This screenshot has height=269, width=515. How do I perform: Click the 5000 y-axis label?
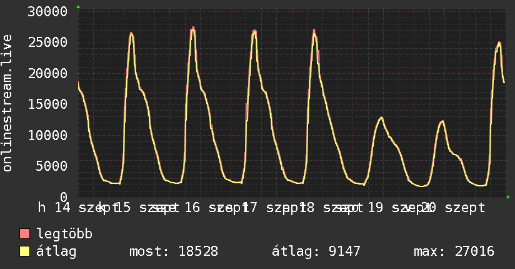point(52,166)
